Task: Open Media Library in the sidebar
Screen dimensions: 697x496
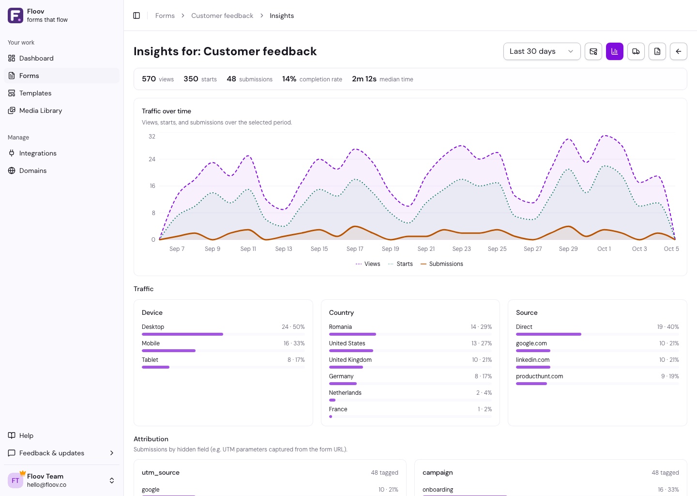Action: pos(62,110)
